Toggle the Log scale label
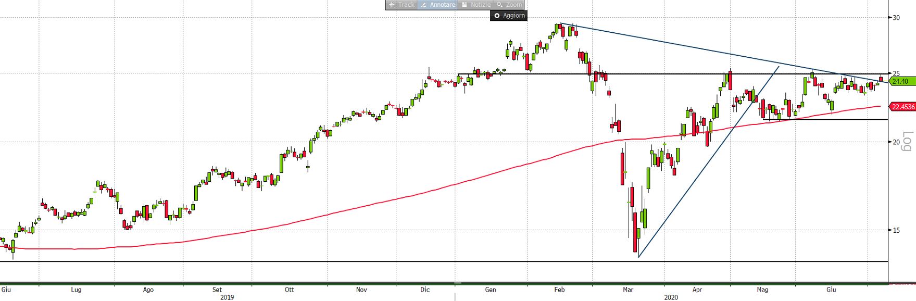916x301 pixels. click(x=908, y=141)
